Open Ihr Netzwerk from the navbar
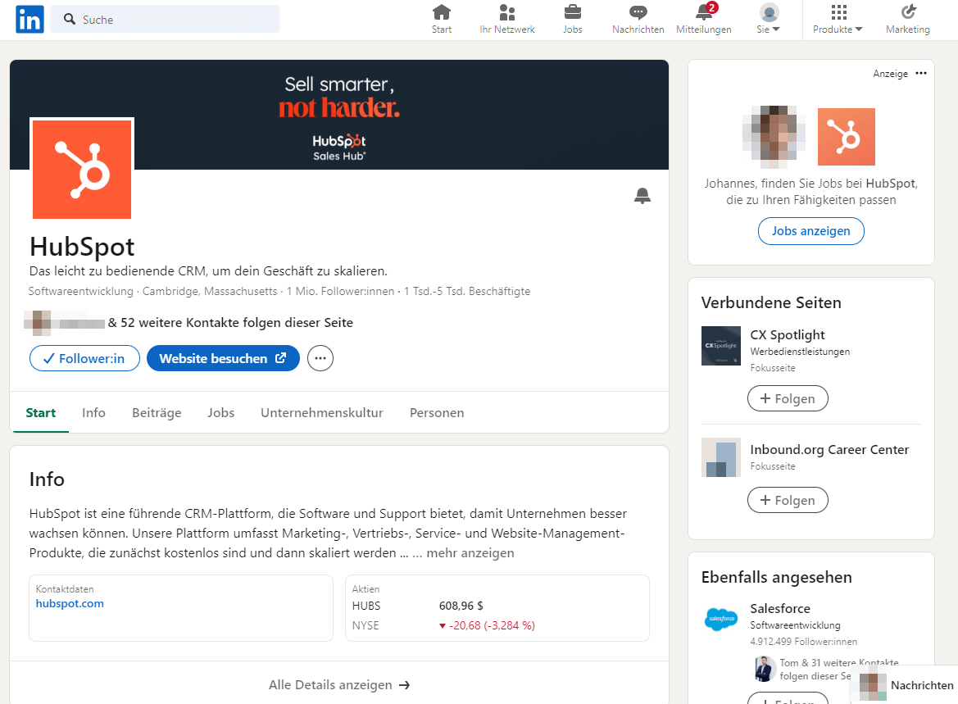The image size is (958, 704). [507, 20]
